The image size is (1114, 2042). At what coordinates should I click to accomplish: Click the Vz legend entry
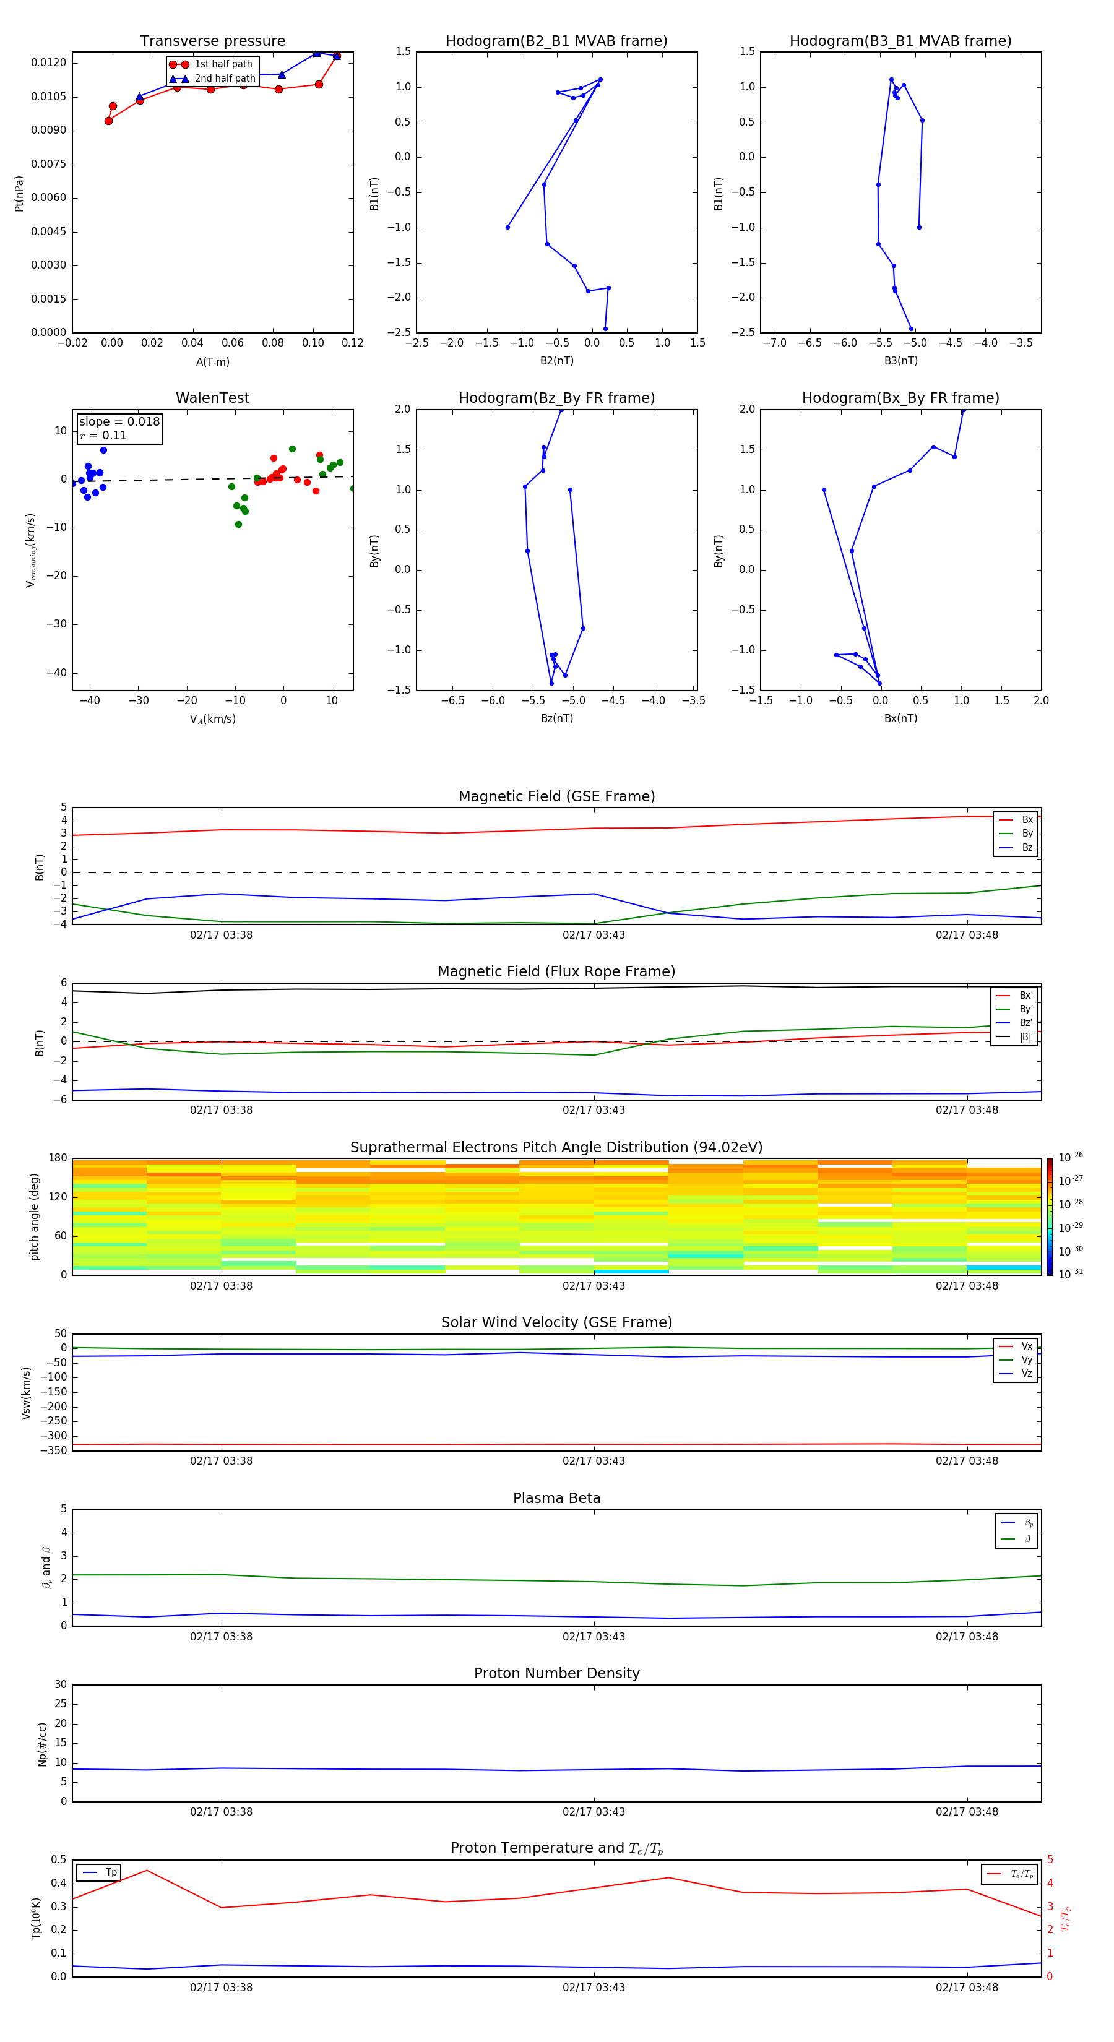tap(1016, 1374)
